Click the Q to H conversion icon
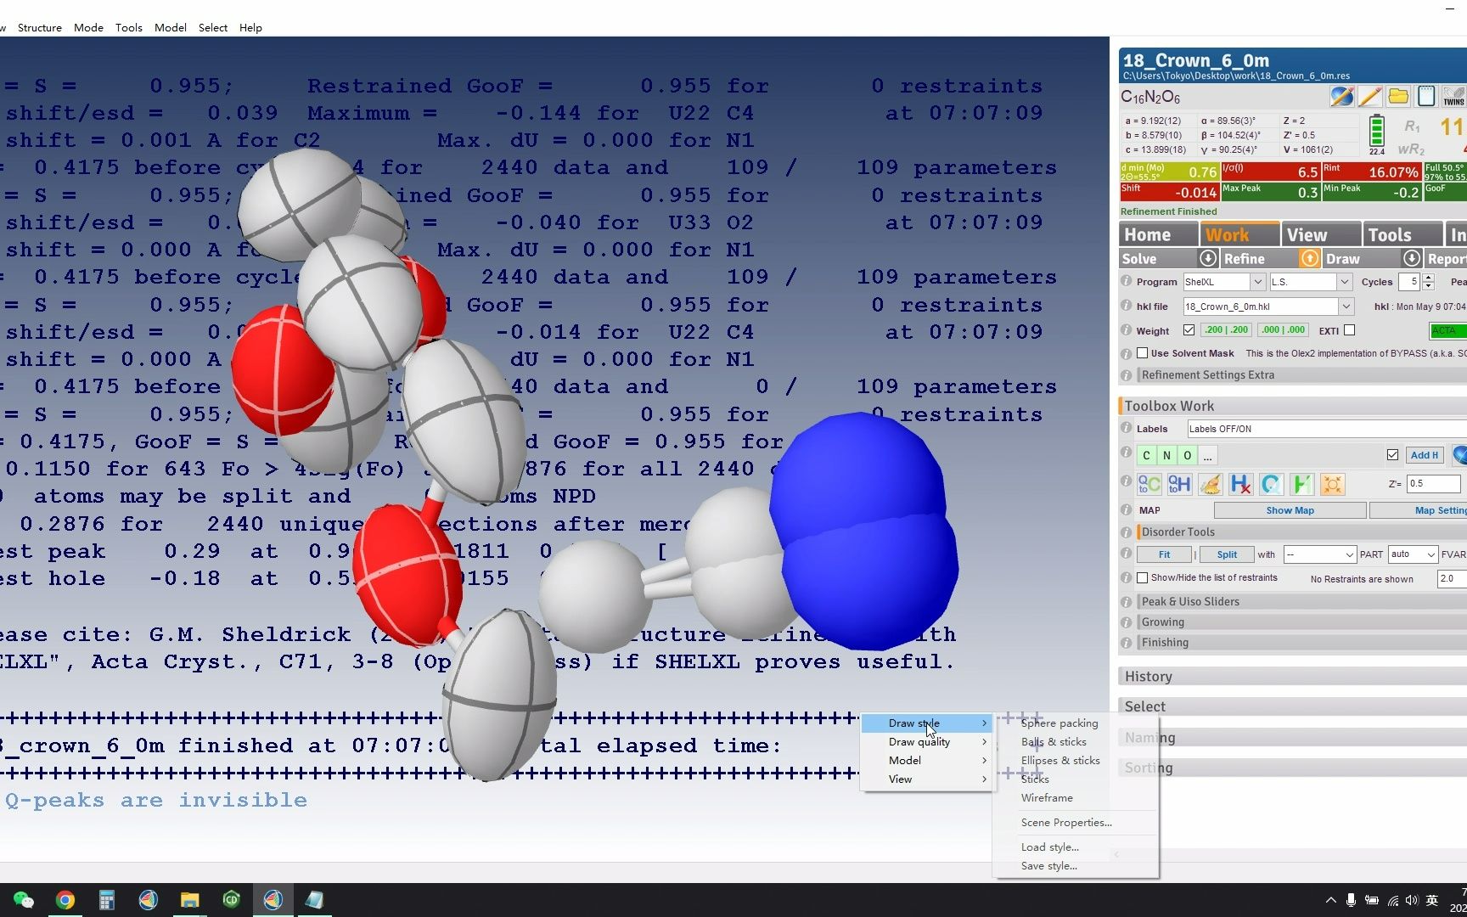Viewport: 1467px width, 917px height. pos(1179,484)
